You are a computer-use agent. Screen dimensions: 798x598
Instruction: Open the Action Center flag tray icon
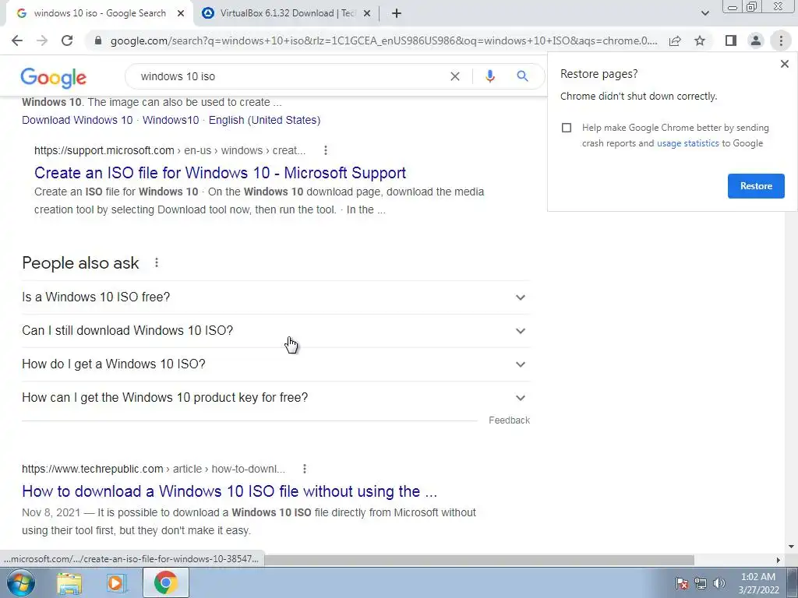tap(681, 583)
